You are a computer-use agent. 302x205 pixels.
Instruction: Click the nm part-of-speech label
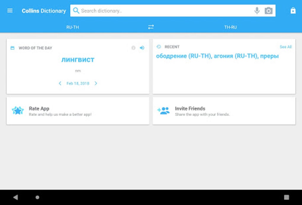point(78,71)
